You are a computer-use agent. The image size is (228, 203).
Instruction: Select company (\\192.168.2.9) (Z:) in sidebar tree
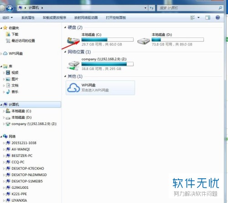(34, 124)
